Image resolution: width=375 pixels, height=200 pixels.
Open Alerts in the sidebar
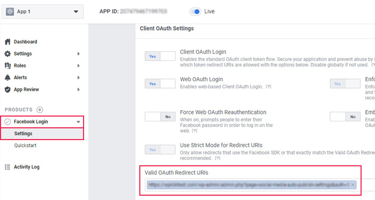[20, 78]
